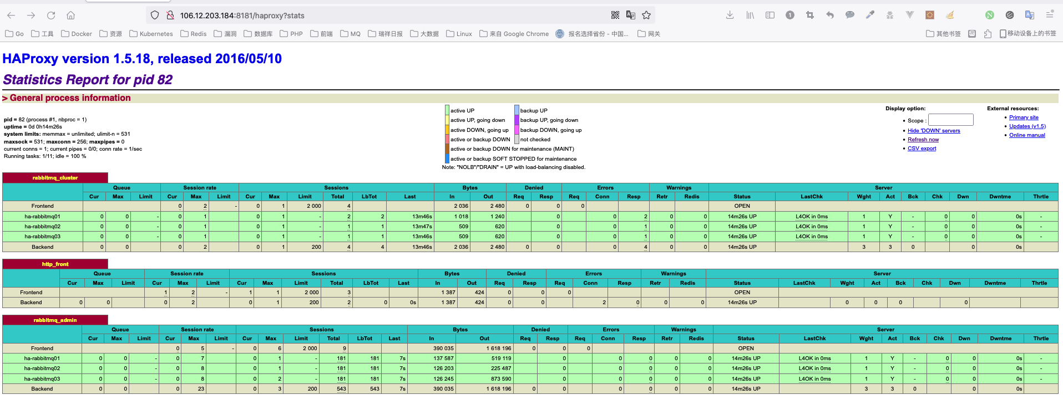Focus the Scope text field
1063x420 pixels.
point(951,120)
